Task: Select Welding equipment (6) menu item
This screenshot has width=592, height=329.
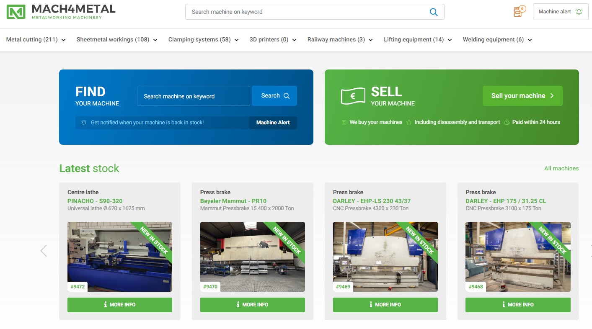Action: click(497, 40)
